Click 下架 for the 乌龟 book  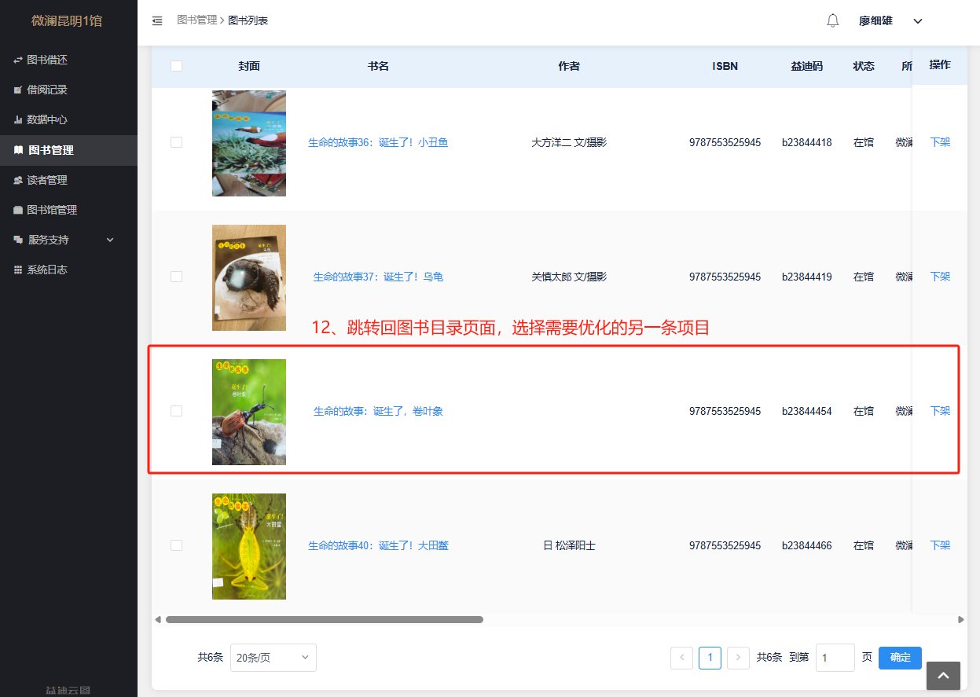pyautogui.click(x=940, y=277)
